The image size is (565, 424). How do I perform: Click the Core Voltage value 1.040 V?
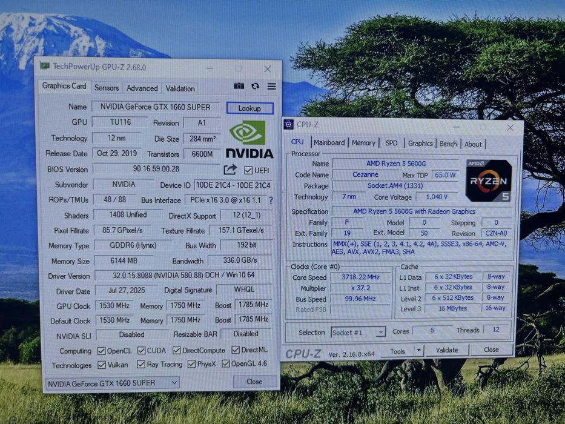(x=437, y=197)
